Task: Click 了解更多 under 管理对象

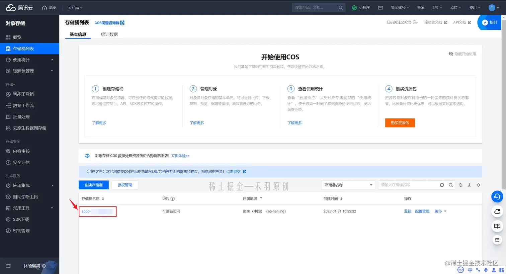Action: pos(197,123)
